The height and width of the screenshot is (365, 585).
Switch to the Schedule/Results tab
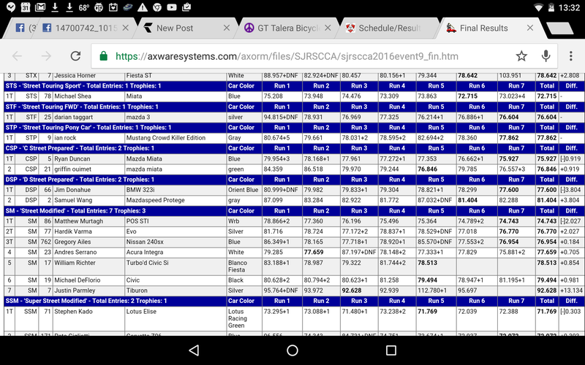click(388, 28)
